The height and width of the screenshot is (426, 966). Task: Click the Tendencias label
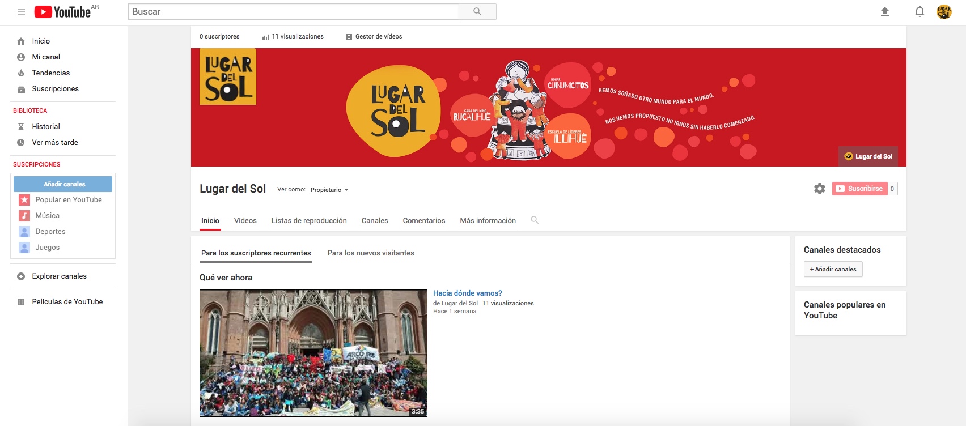tap(51, 73)
